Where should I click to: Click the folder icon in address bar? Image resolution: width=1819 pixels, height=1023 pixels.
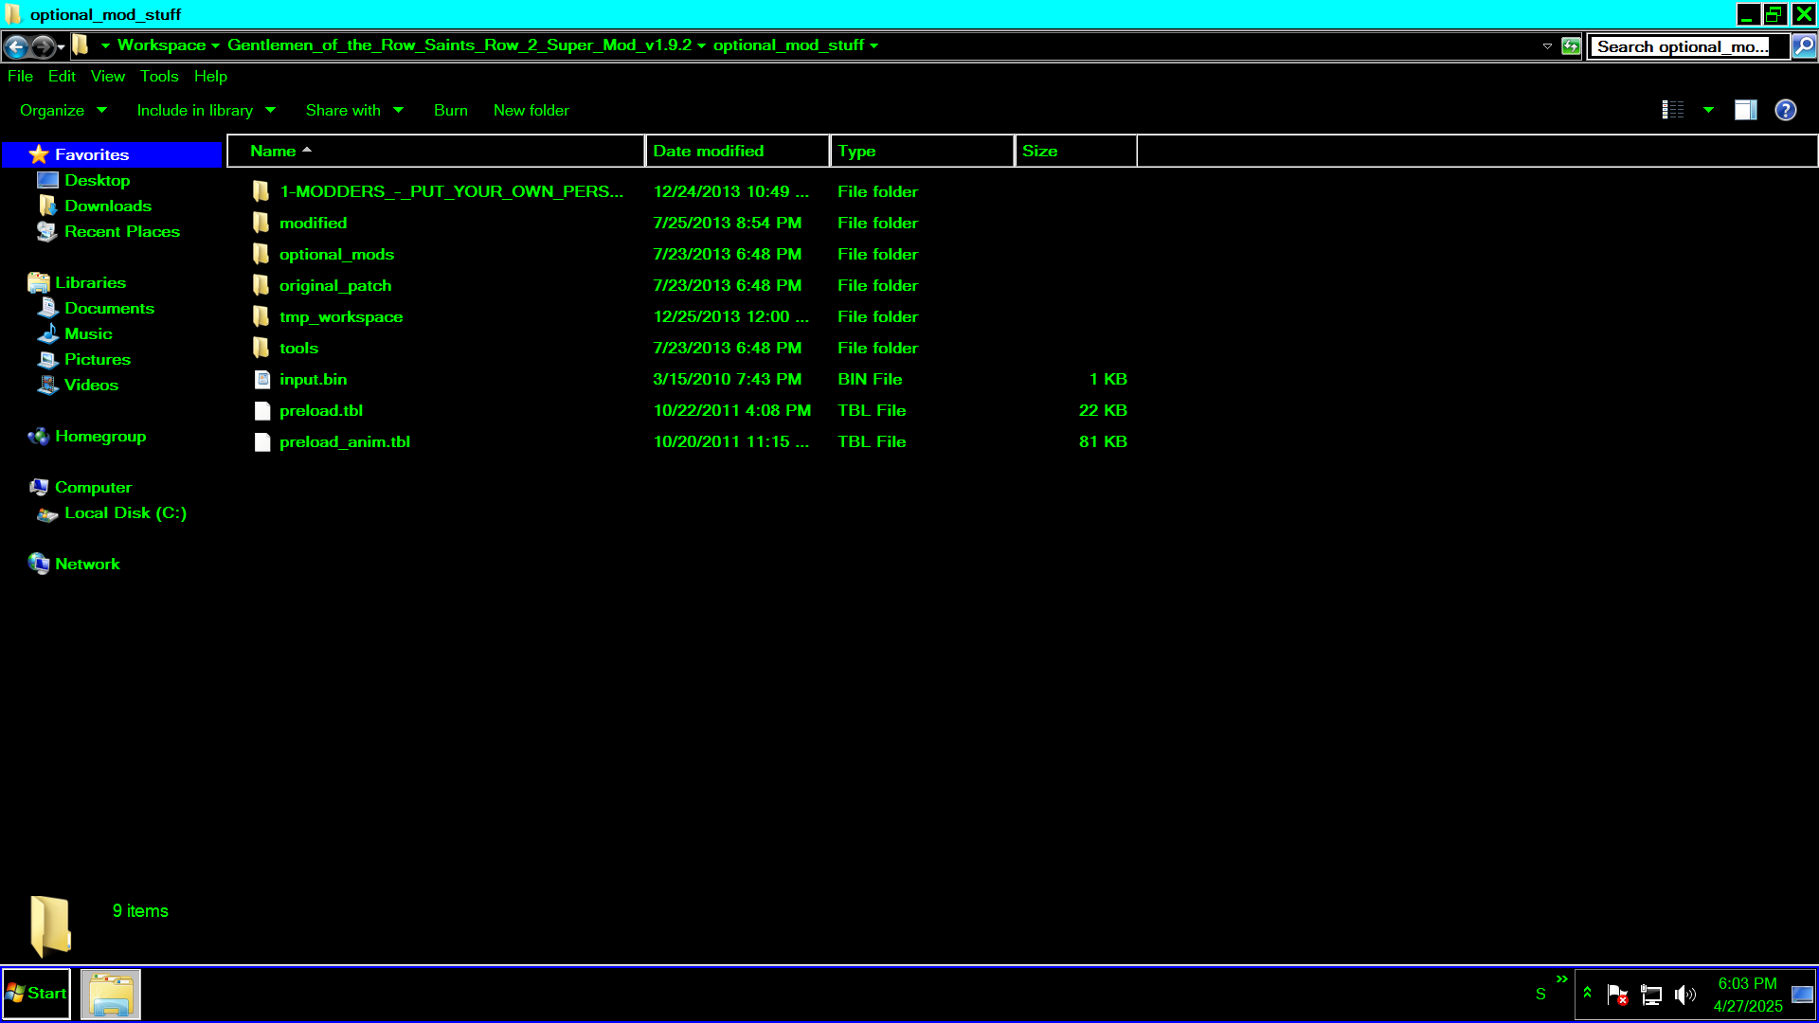pos(81,45)
